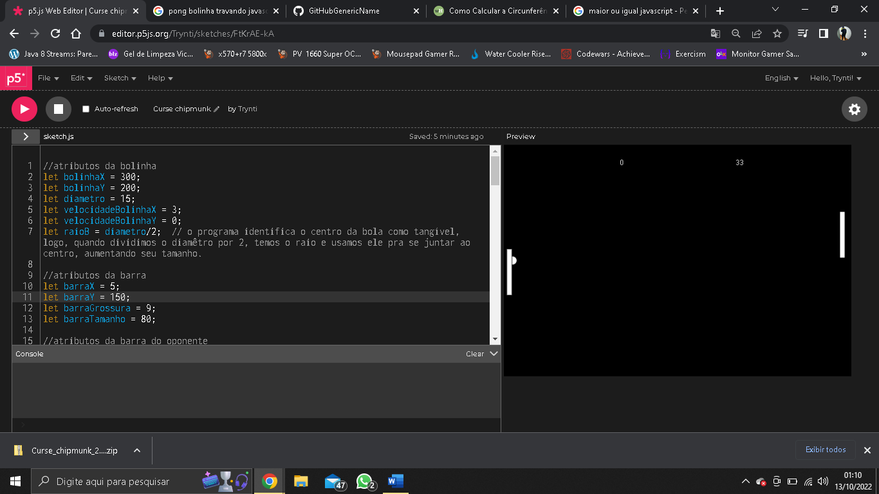Clear the console output
The image size is (879, 494).
(x=475, y=354)
